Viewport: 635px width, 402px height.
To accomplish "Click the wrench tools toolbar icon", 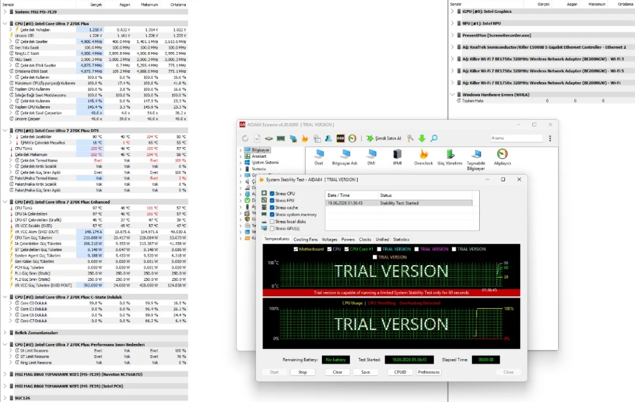I will coord(410,138).
